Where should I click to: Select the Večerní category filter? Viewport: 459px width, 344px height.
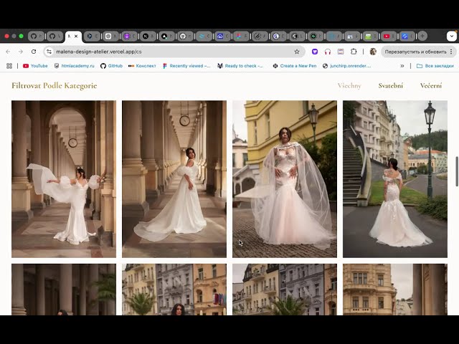coord(431,86)
